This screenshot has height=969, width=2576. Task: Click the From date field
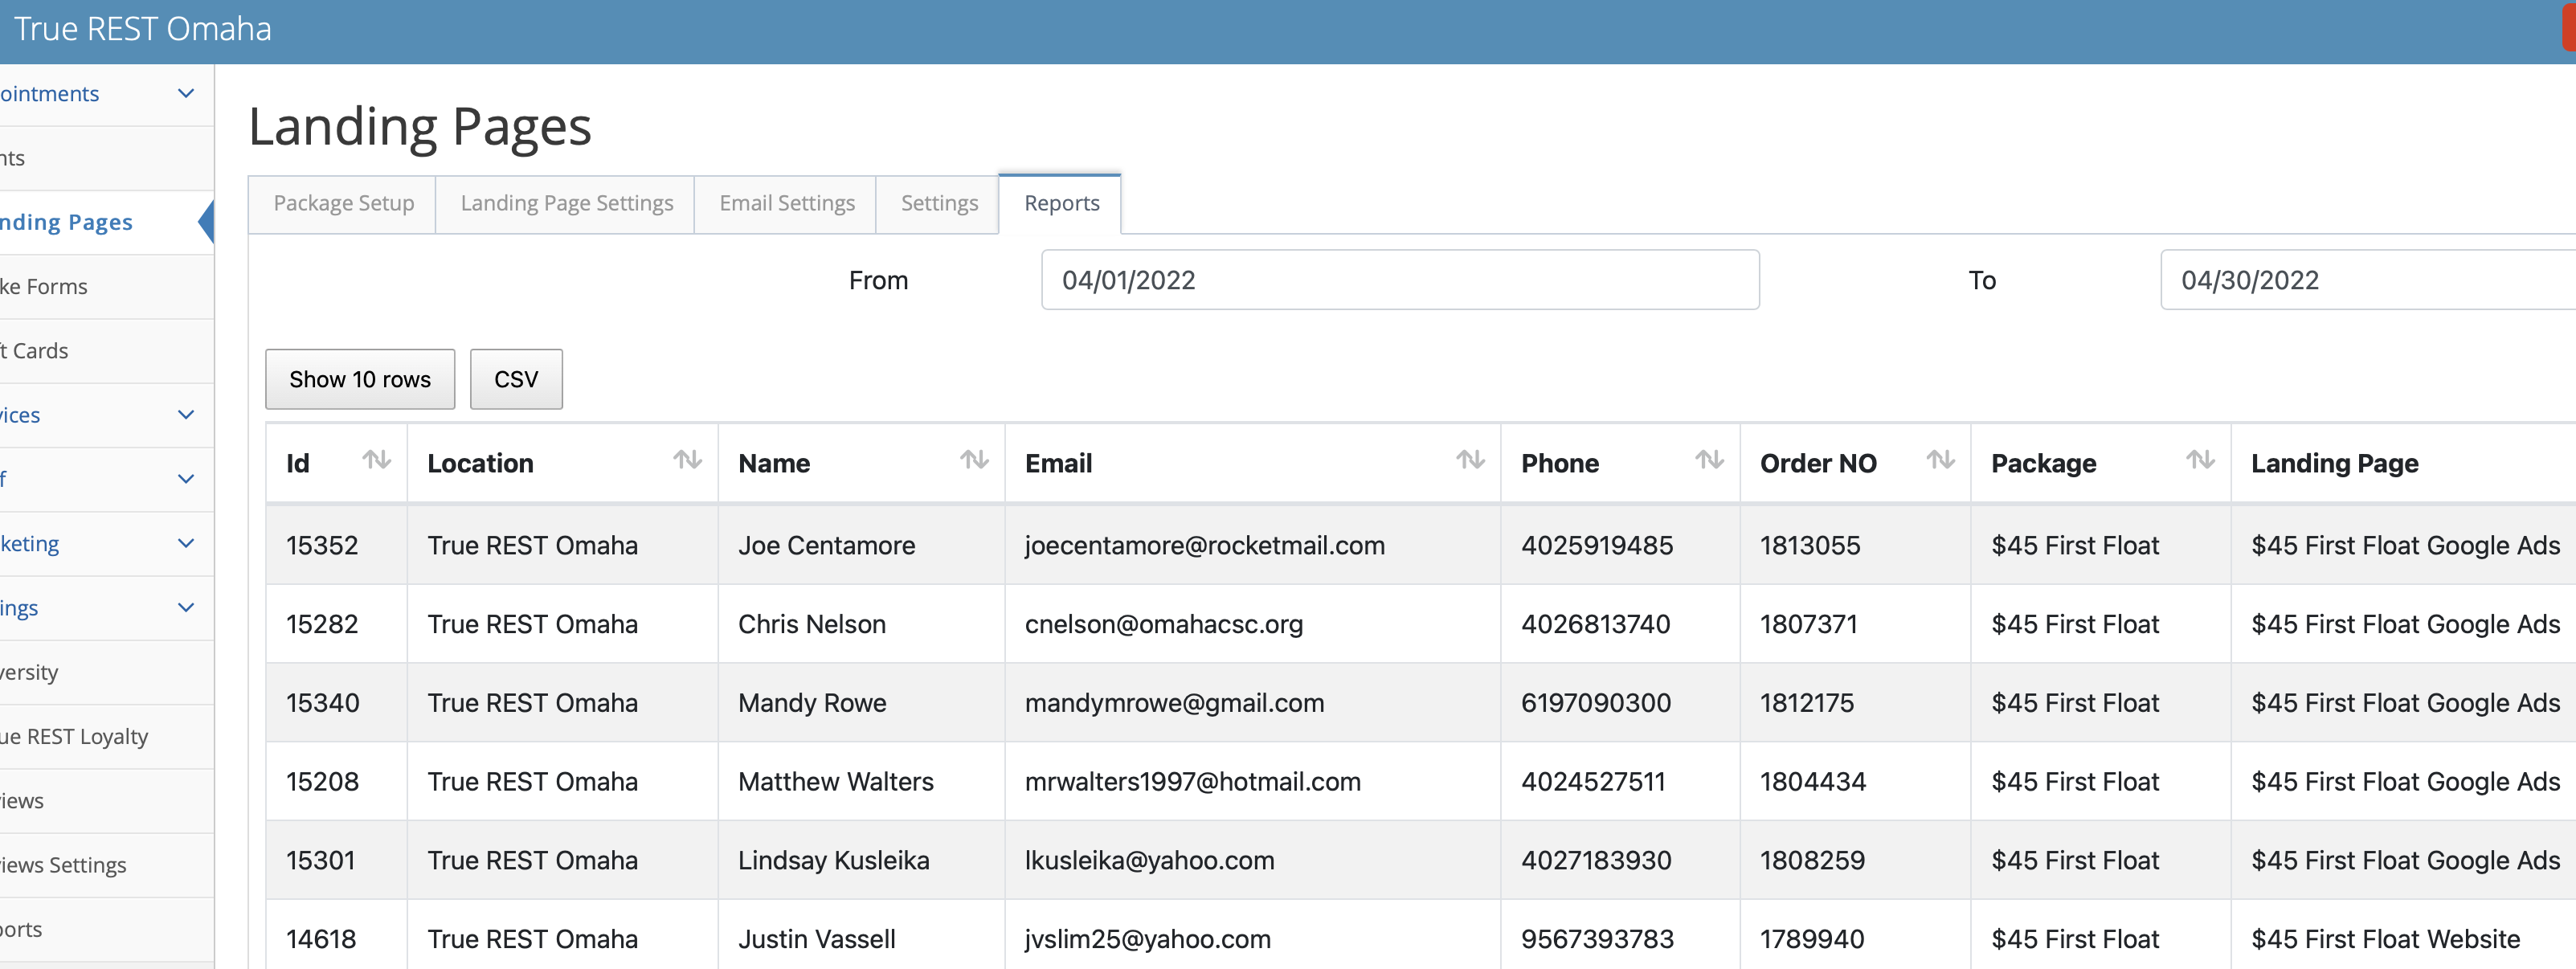pos(1399,280)
